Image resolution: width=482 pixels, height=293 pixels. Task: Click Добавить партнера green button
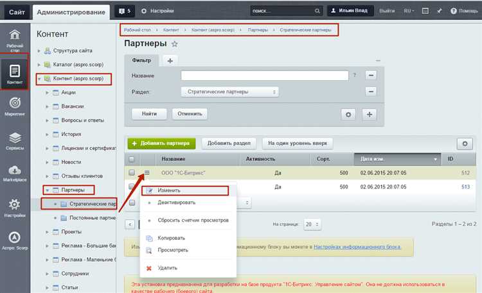(x=162, y=143)
